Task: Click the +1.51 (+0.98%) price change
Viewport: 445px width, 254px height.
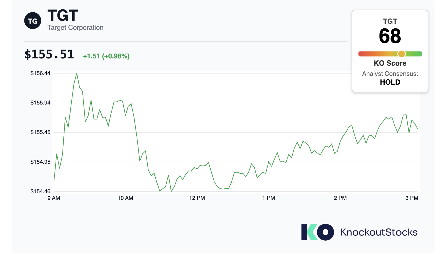Action: (106, 56)
